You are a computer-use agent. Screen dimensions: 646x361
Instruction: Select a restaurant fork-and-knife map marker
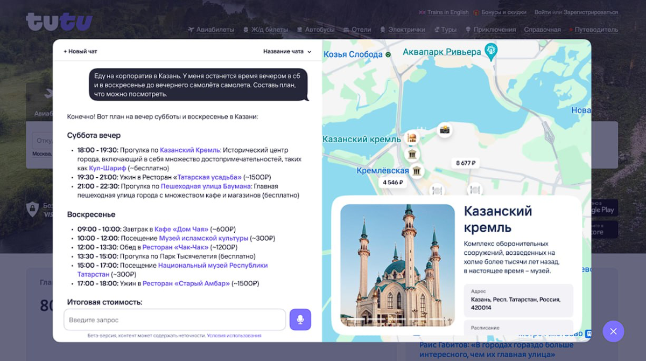pyautogui.click(x=437, y=190)
